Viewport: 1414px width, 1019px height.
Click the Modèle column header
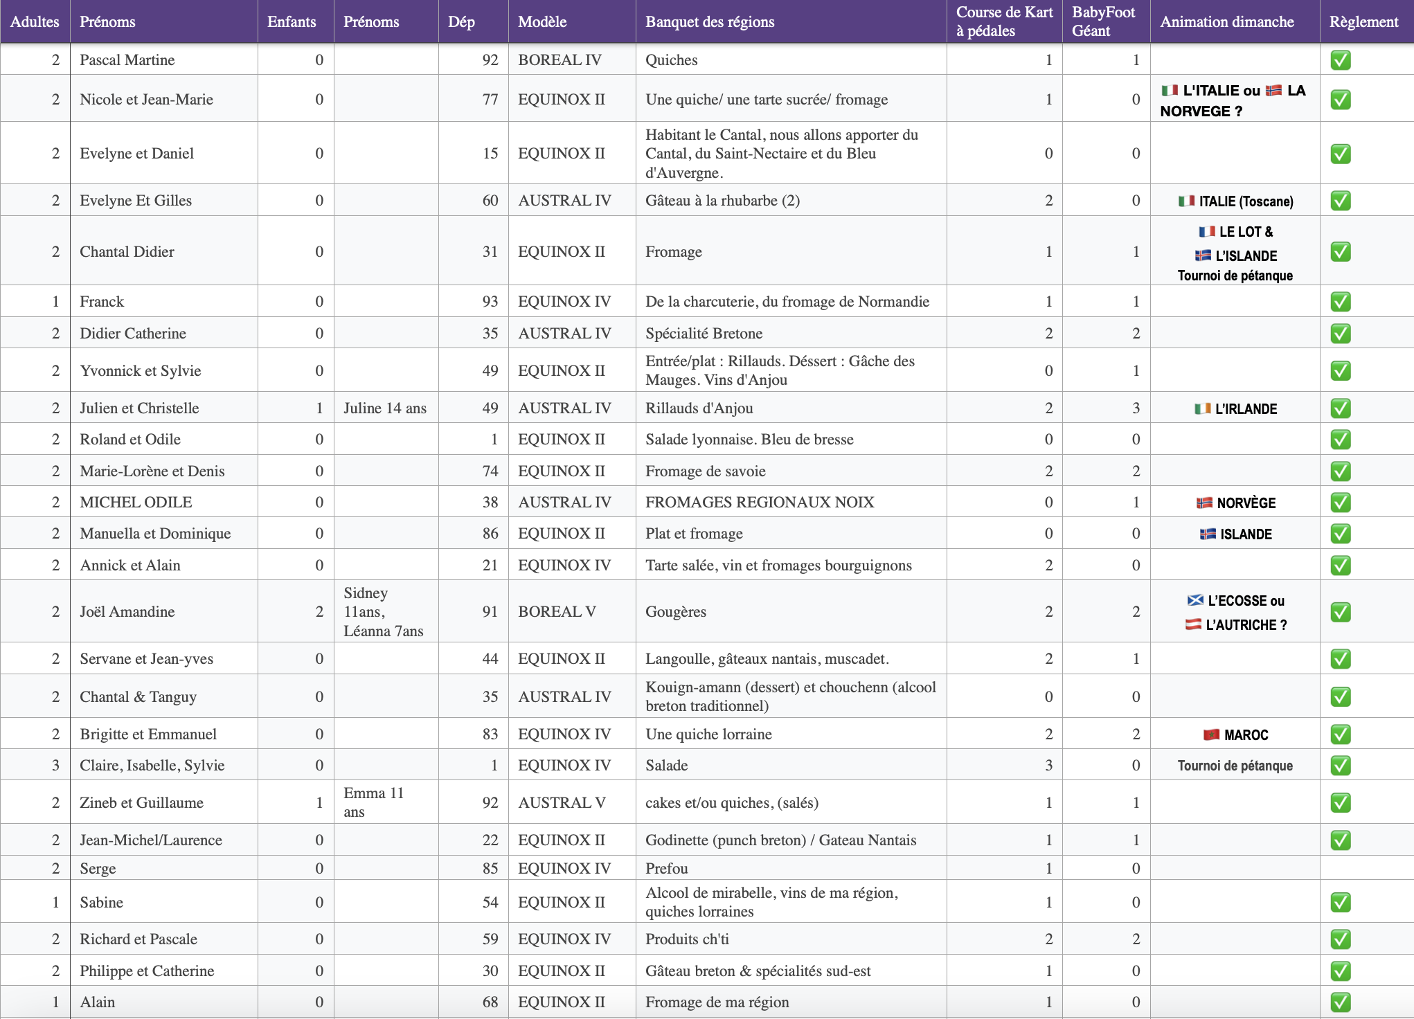point(572,21)
